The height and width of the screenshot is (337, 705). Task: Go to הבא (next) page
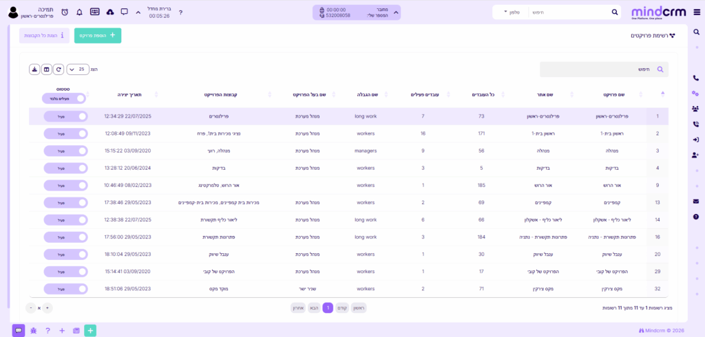point(314,308)
